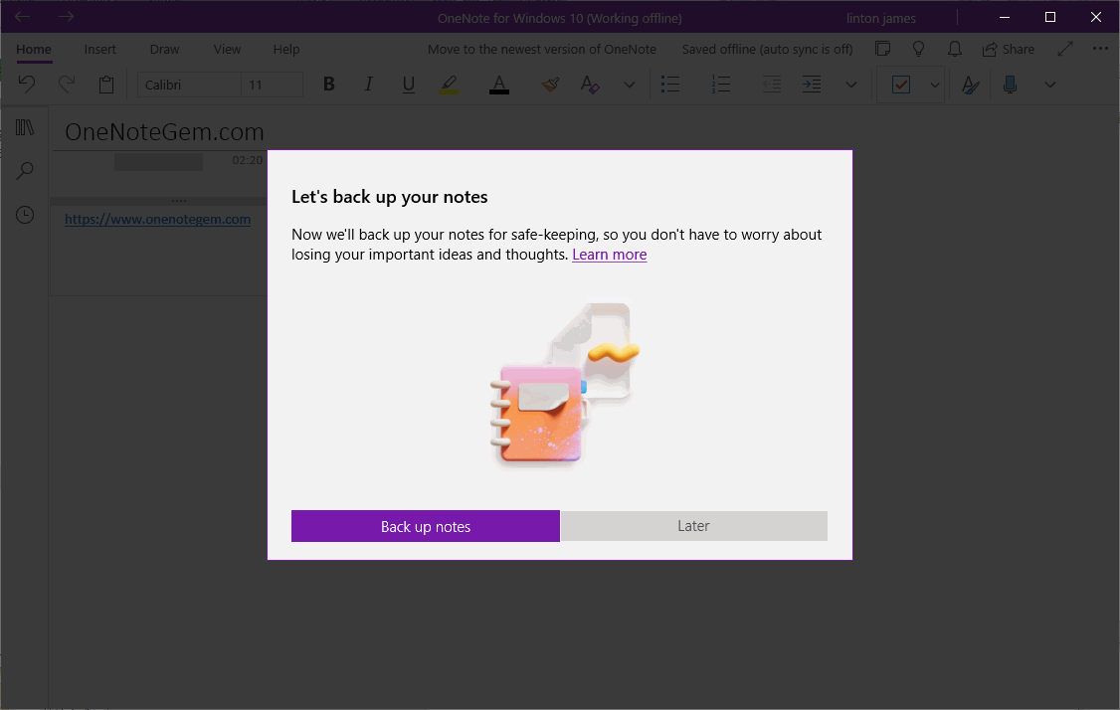Show the notebooks navigation pane

tap(25, 127)
